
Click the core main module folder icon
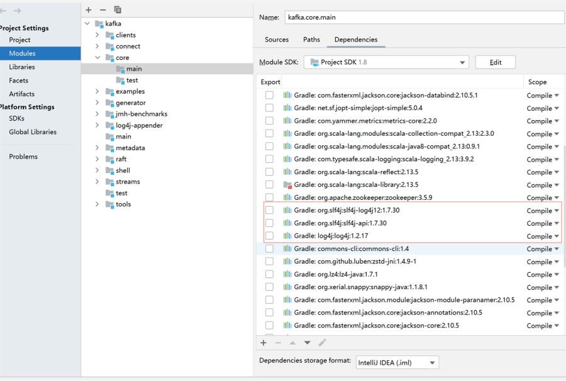pos(120,69)
